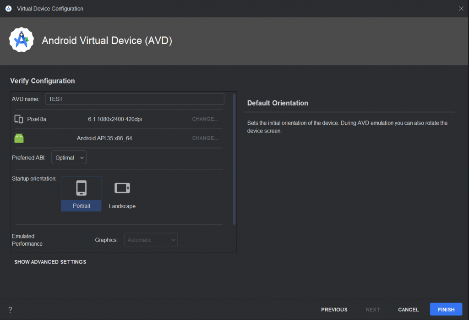This screenshot has height=320, width=469.
Task: Open the Preferred ABI Optimal dropdown
Action: click(x=69, y=157)
